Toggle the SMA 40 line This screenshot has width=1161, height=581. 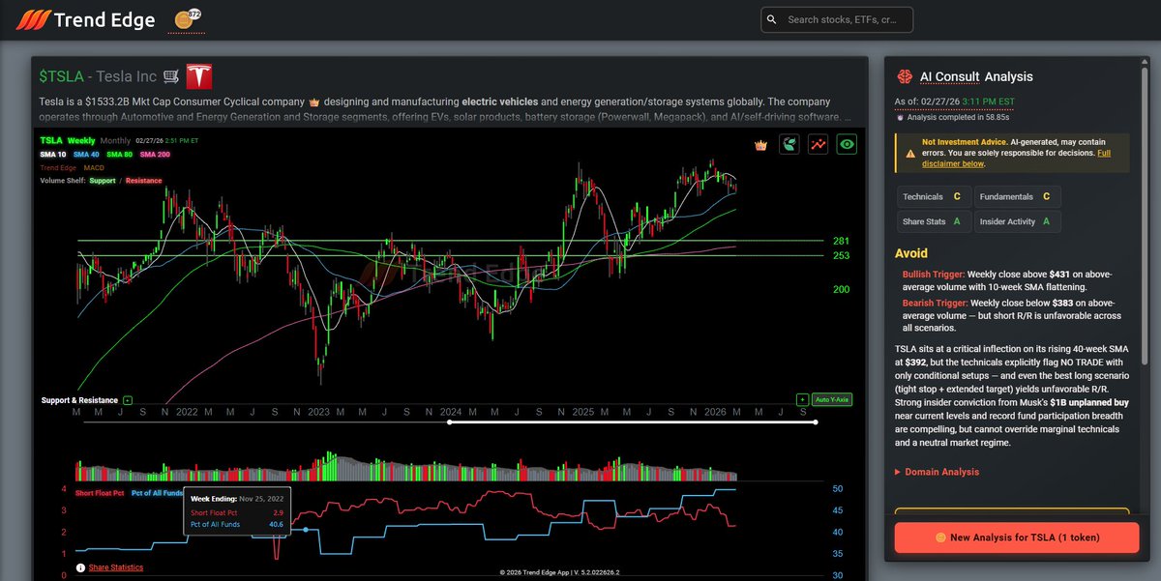[86, 155]
